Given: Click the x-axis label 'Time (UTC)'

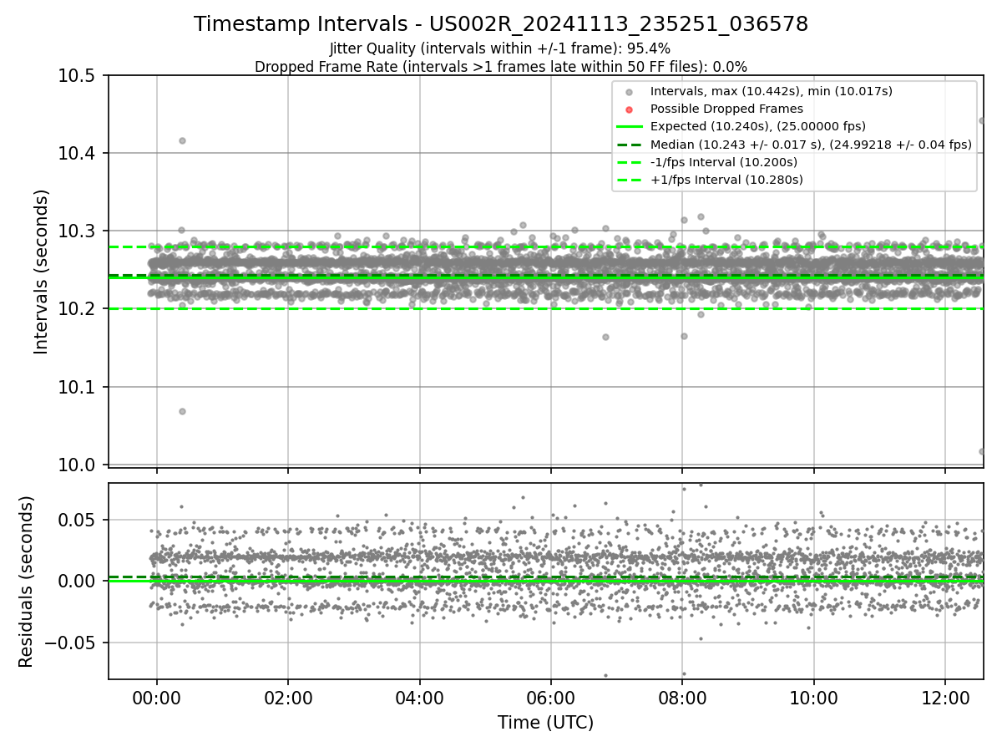Looking at the screenshot, I should (545, 723).
